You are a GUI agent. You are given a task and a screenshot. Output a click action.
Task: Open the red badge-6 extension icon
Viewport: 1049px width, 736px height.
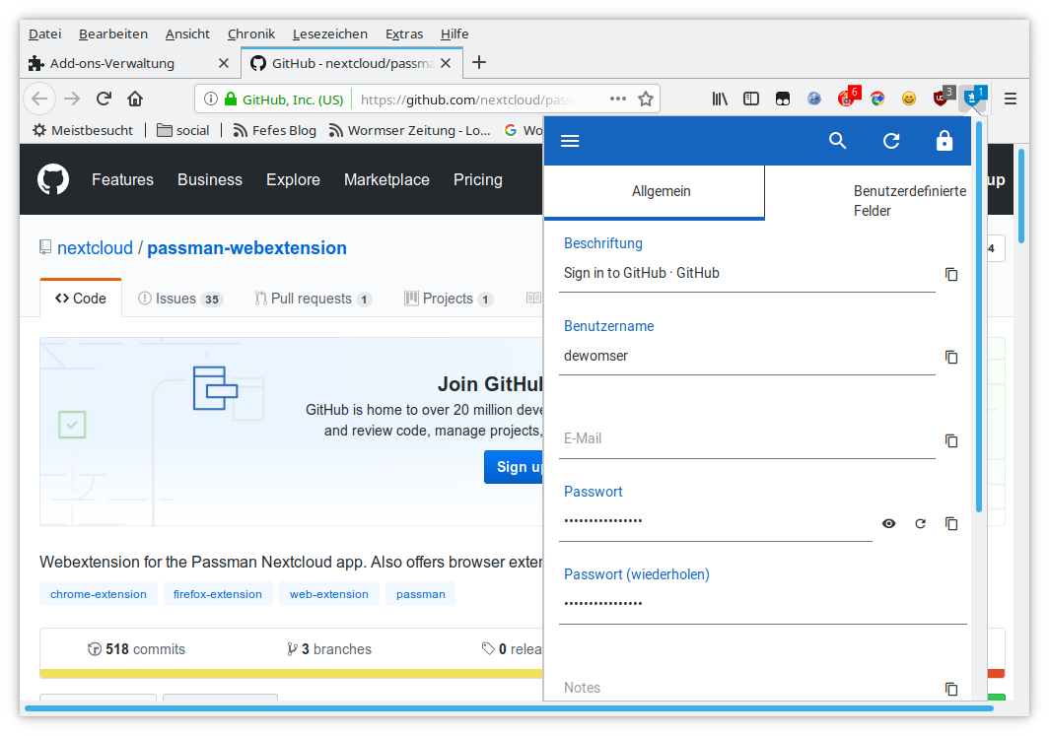point(848,99)
